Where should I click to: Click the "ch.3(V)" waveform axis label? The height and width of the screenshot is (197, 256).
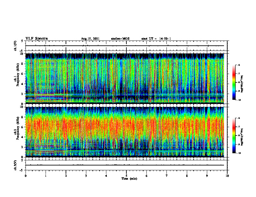[16, 165]
